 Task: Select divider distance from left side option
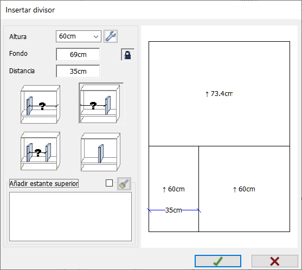[x=40, y=104]
